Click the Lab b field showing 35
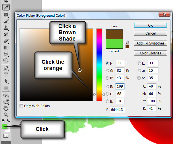 (x=153, y=78)
